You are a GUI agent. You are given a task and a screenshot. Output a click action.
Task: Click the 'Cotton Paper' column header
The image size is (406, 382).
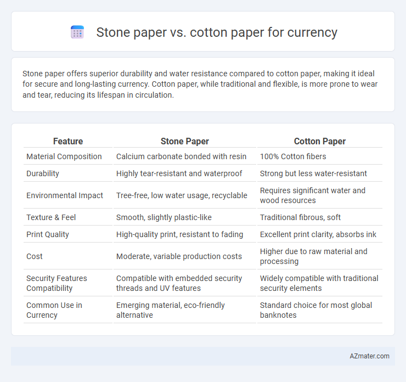(319, 141)
